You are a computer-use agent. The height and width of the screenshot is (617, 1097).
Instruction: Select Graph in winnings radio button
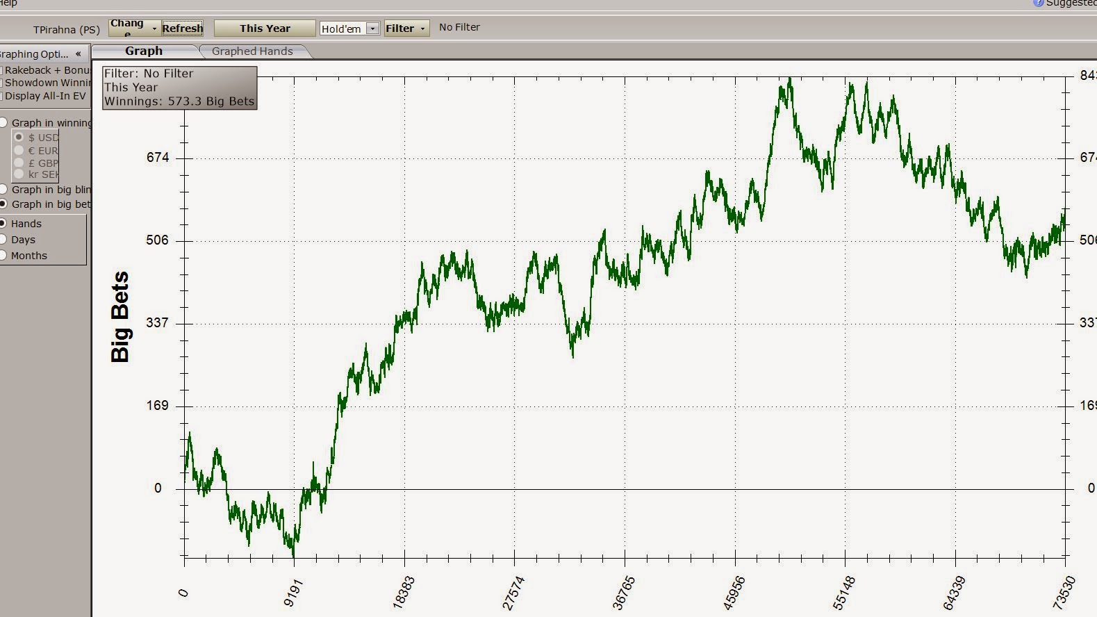(3, 122)
